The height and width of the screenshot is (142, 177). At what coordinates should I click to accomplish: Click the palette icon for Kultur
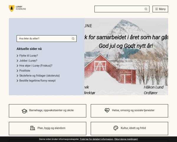point(116,128)
